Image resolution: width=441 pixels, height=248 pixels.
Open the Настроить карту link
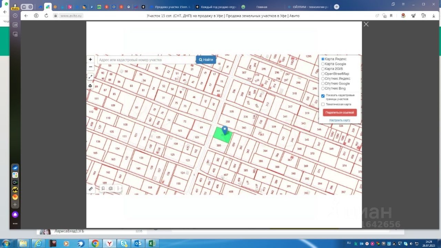[340, 120]
